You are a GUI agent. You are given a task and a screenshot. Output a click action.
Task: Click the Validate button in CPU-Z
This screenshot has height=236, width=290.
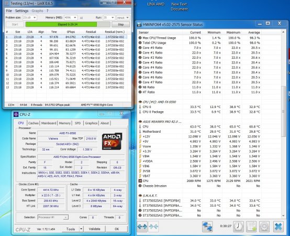(x=95, y=229)
